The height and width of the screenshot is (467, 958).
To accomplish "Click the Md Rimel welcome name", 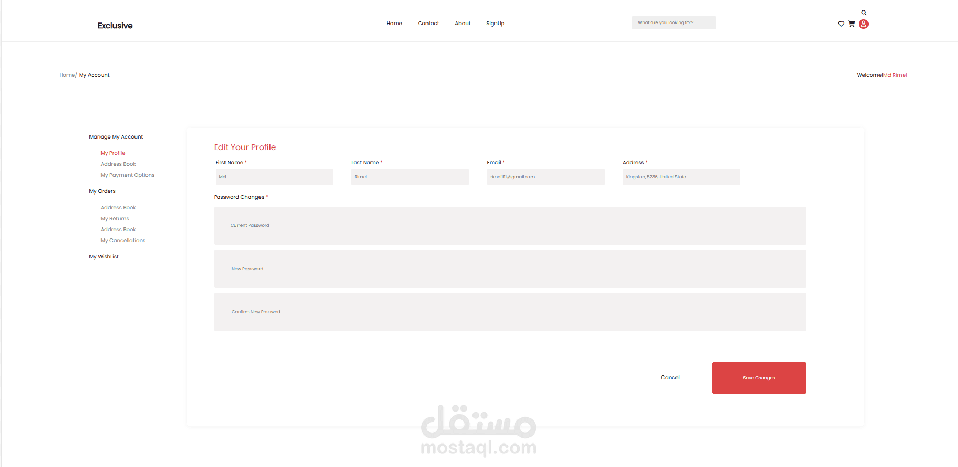I will pos(895,75).
